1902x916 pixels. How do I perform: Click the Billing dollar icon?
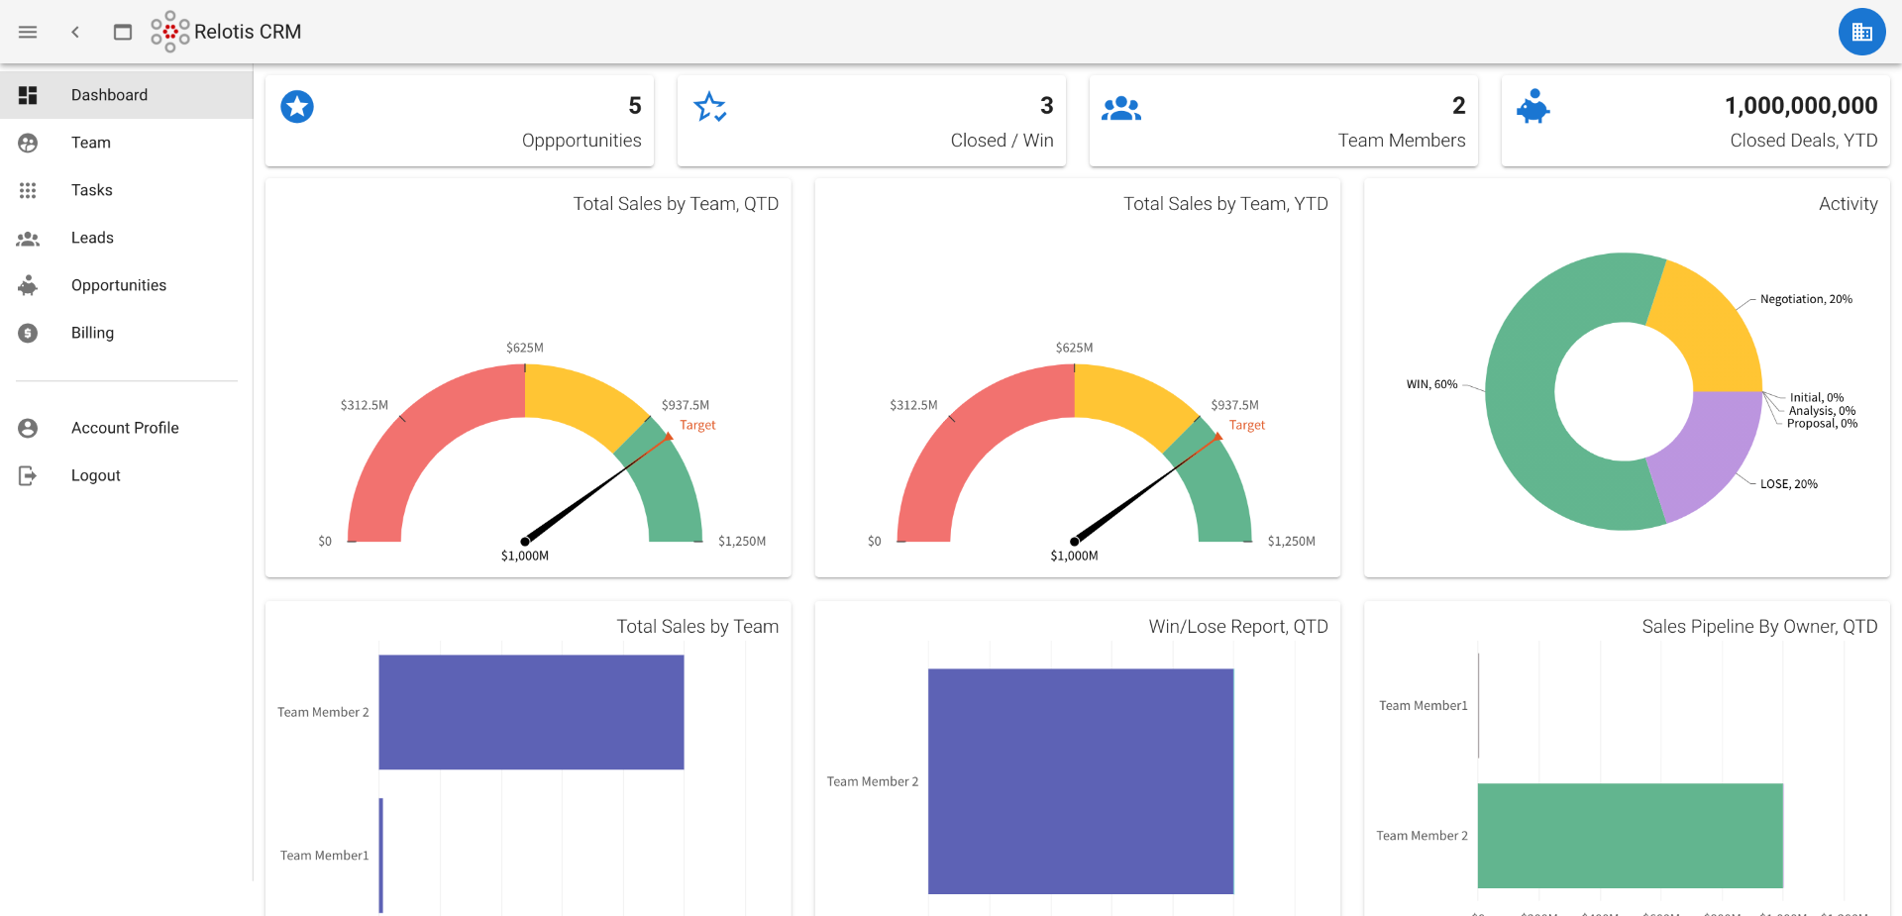coord(28,333)
